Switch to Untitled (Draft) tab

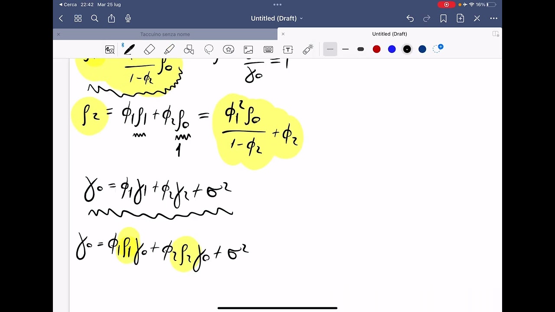click(389, 34)
